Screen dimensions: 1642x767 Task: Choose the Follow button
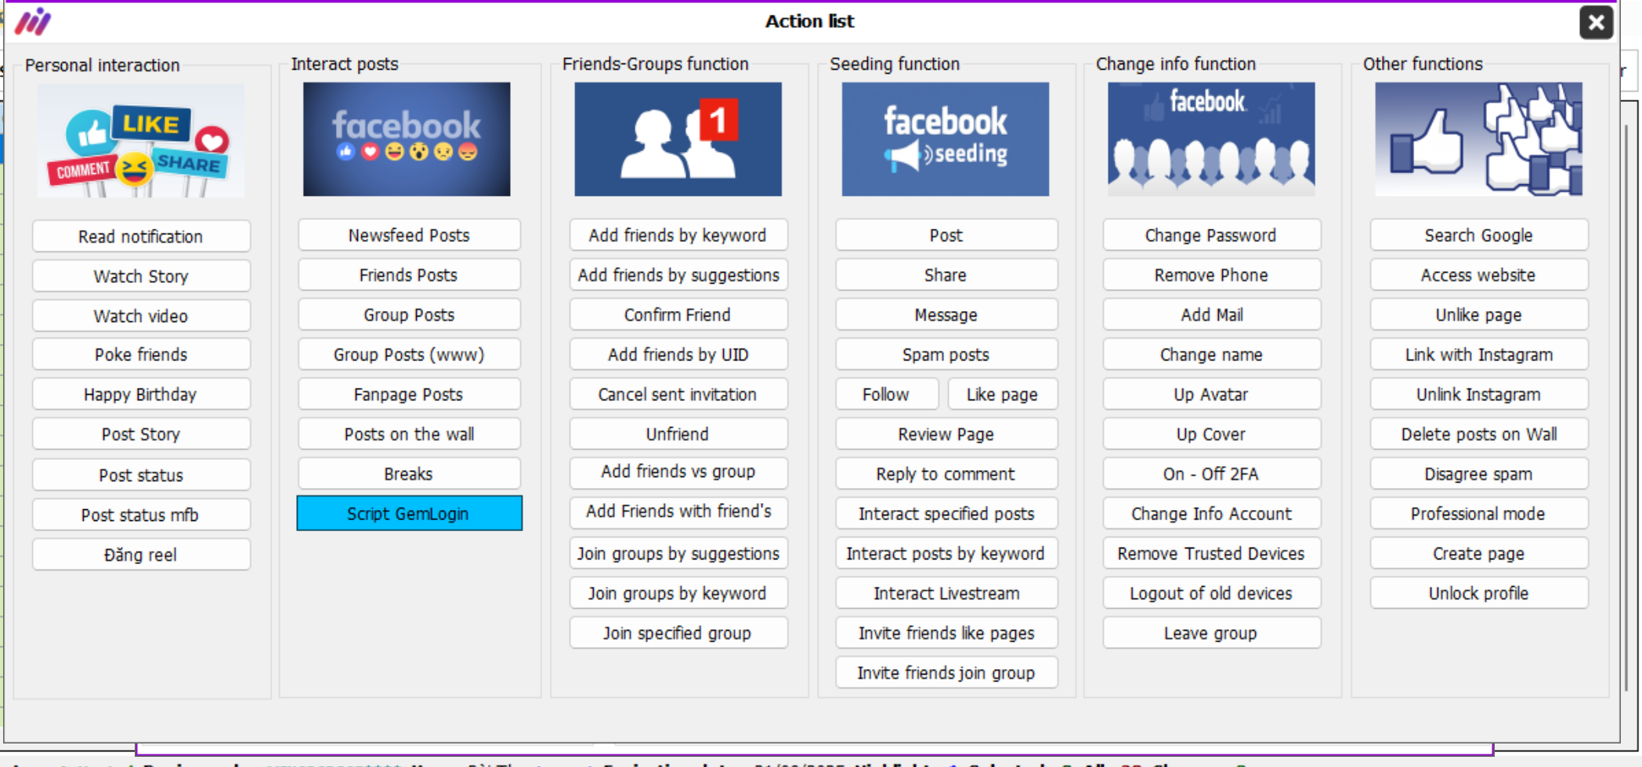(886, 395)
